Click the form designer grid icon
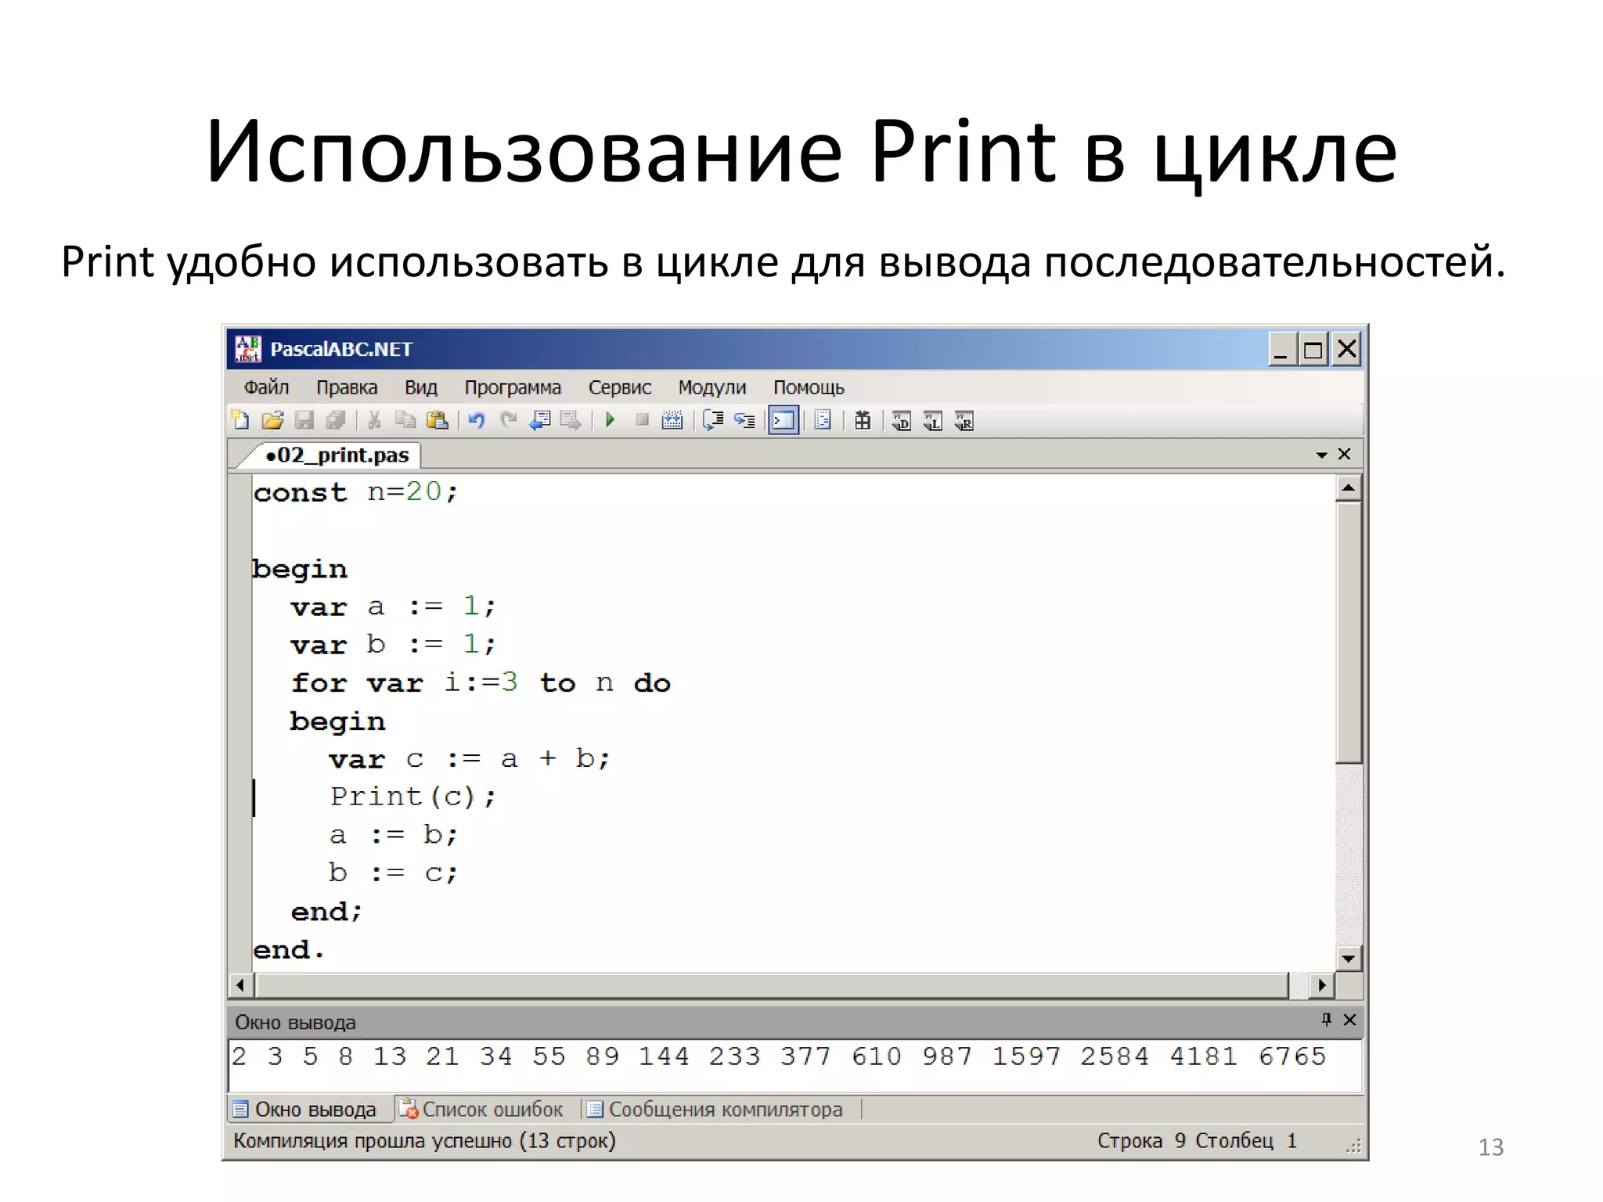Image resolution: width=1603 pixels, height=1202 pixels. click(863, 420)
